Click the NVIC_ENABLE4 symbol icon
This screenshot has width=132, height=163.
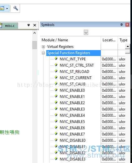[56, 115]
